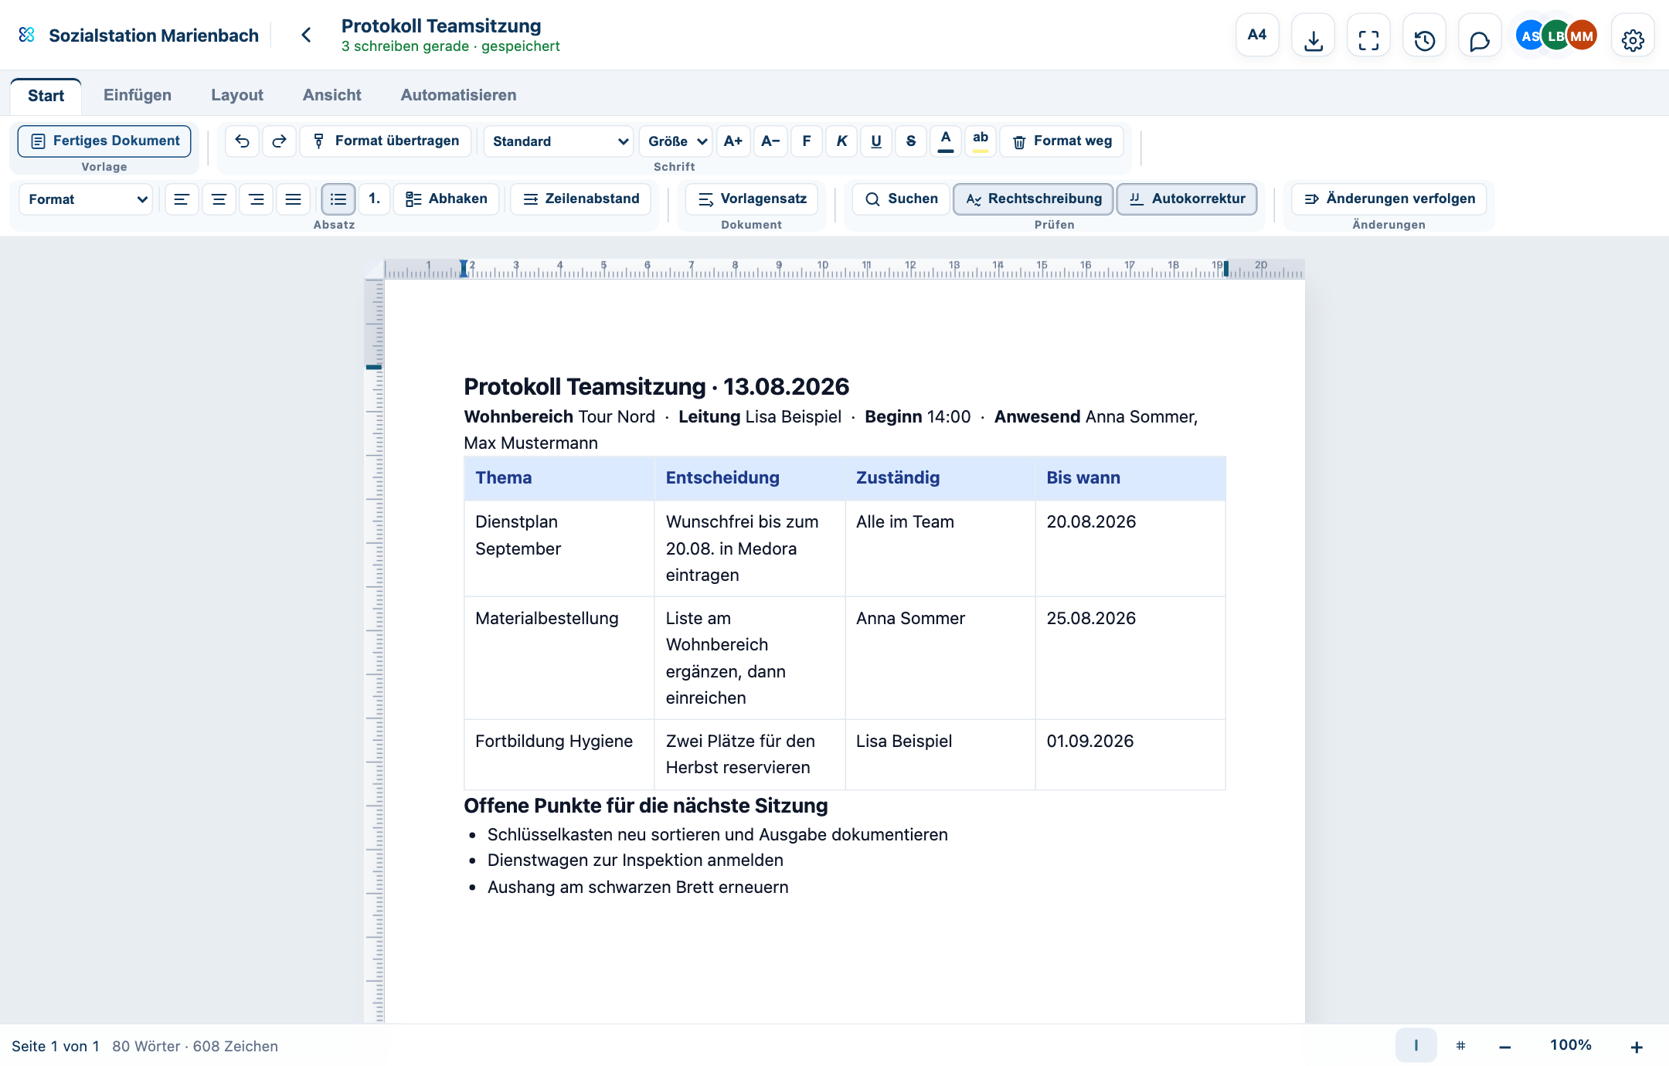This screenshot has height=1066, width=1669.
Task: Open the Standard style dropdown
Action: 559,141
